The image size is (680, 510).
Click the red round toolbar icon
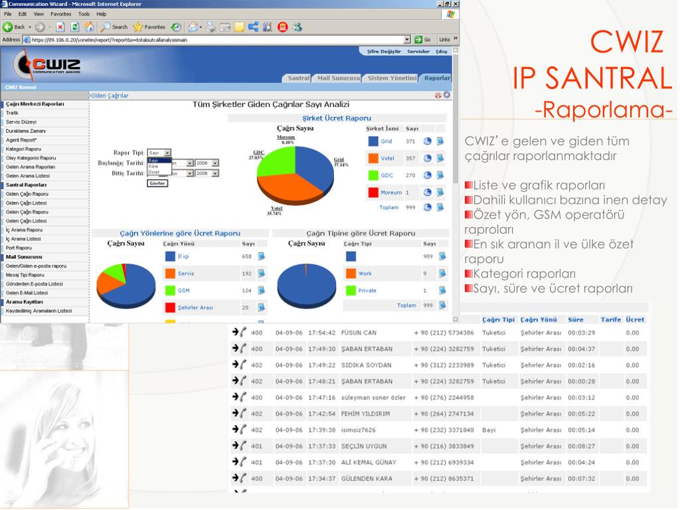[282, 27]
